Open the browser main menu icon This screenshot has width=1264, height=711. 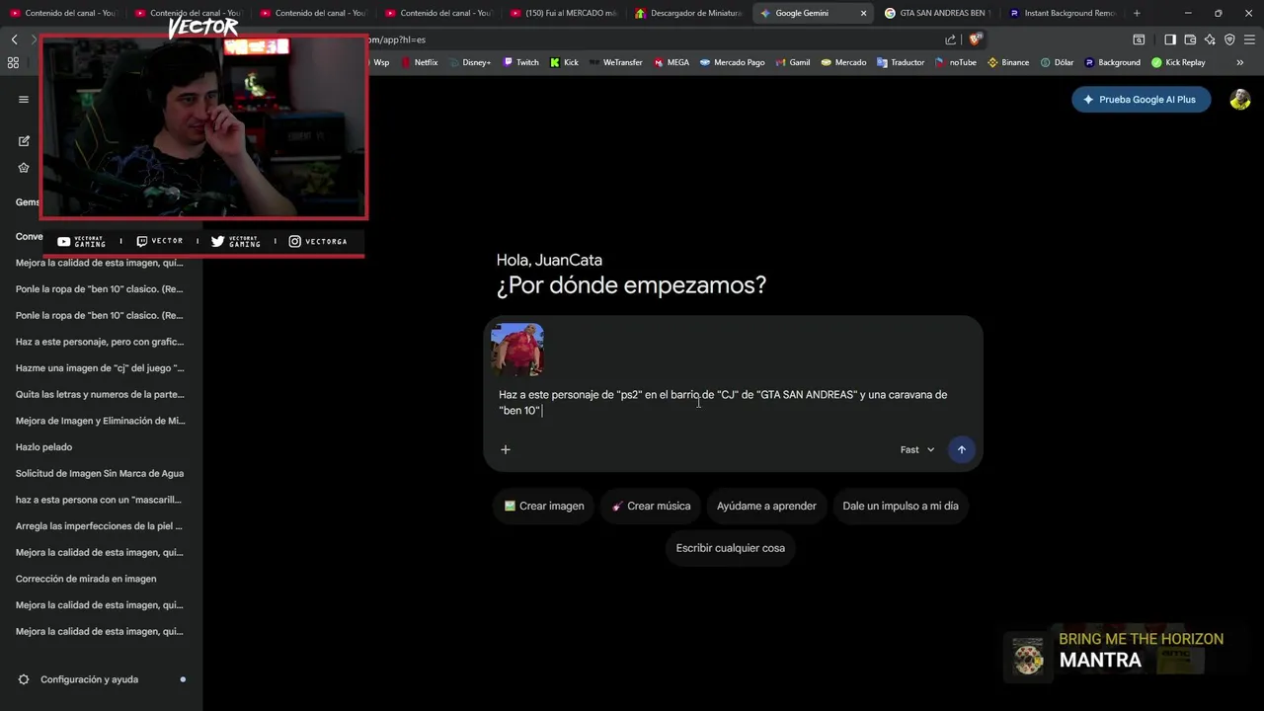point(1249,39)
